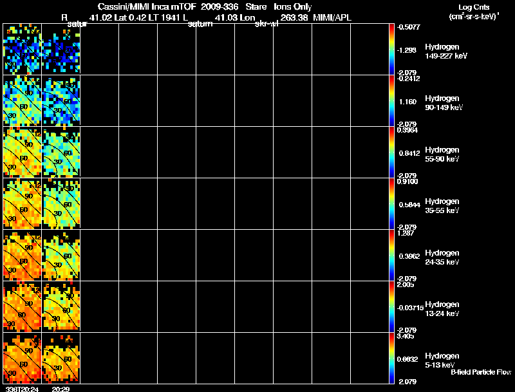Screen dimensions: 515x392
Task: Click the 20:24 Hydrogen 55-90 keV image panel
Action: pos(23,152)
